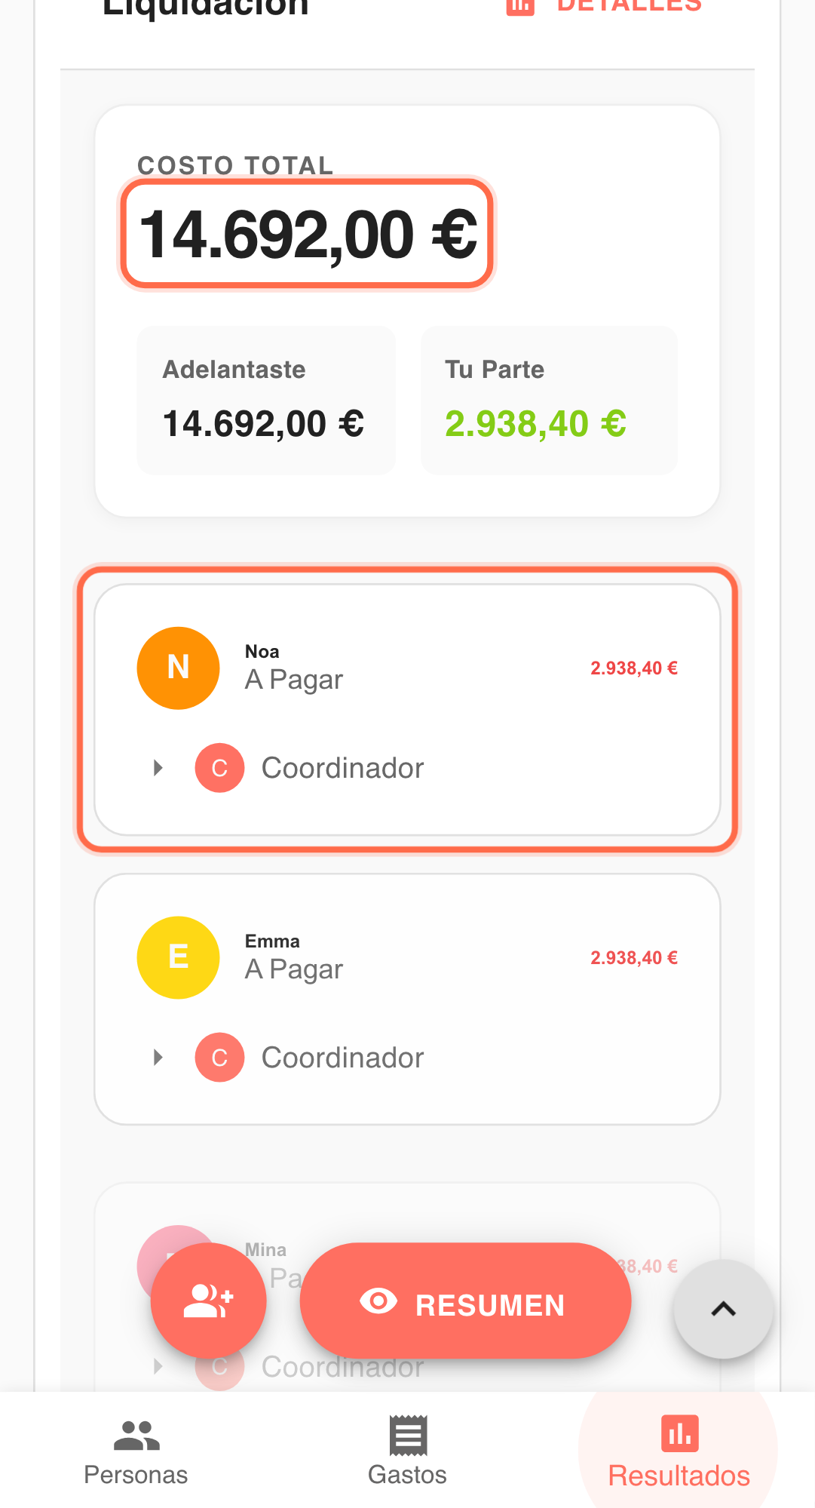Expand Noa's Coordinador payment row

[158, 768]
